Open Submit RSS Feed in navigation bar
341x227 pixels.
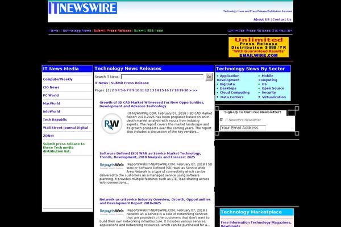click(148, 31)
